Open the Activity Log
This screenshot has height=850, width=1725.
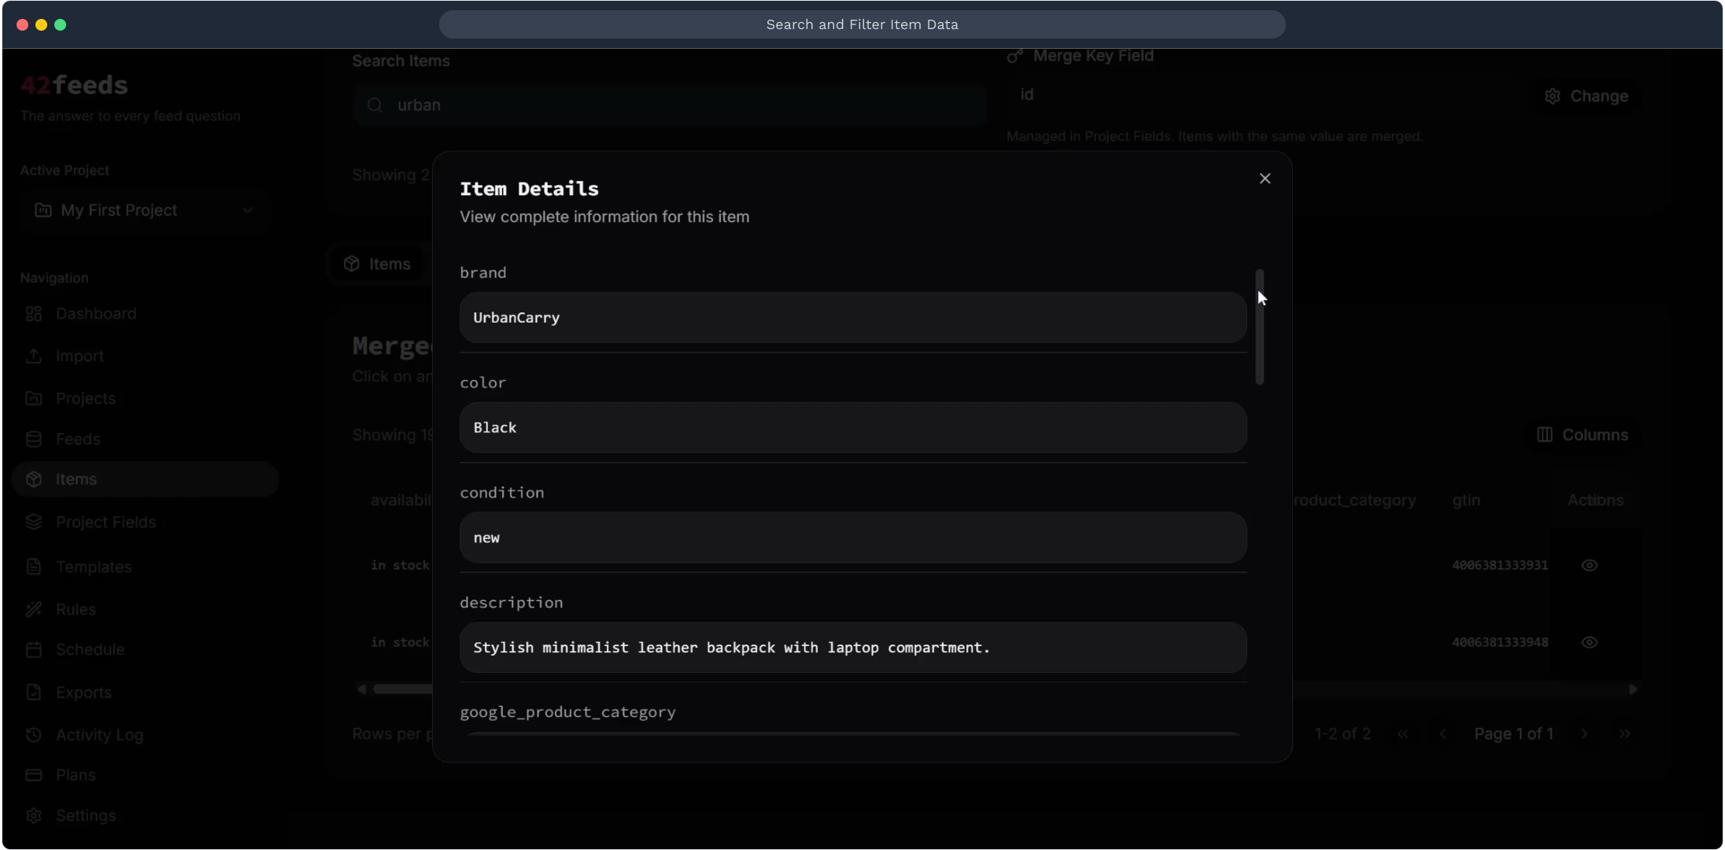click(98, 735)
